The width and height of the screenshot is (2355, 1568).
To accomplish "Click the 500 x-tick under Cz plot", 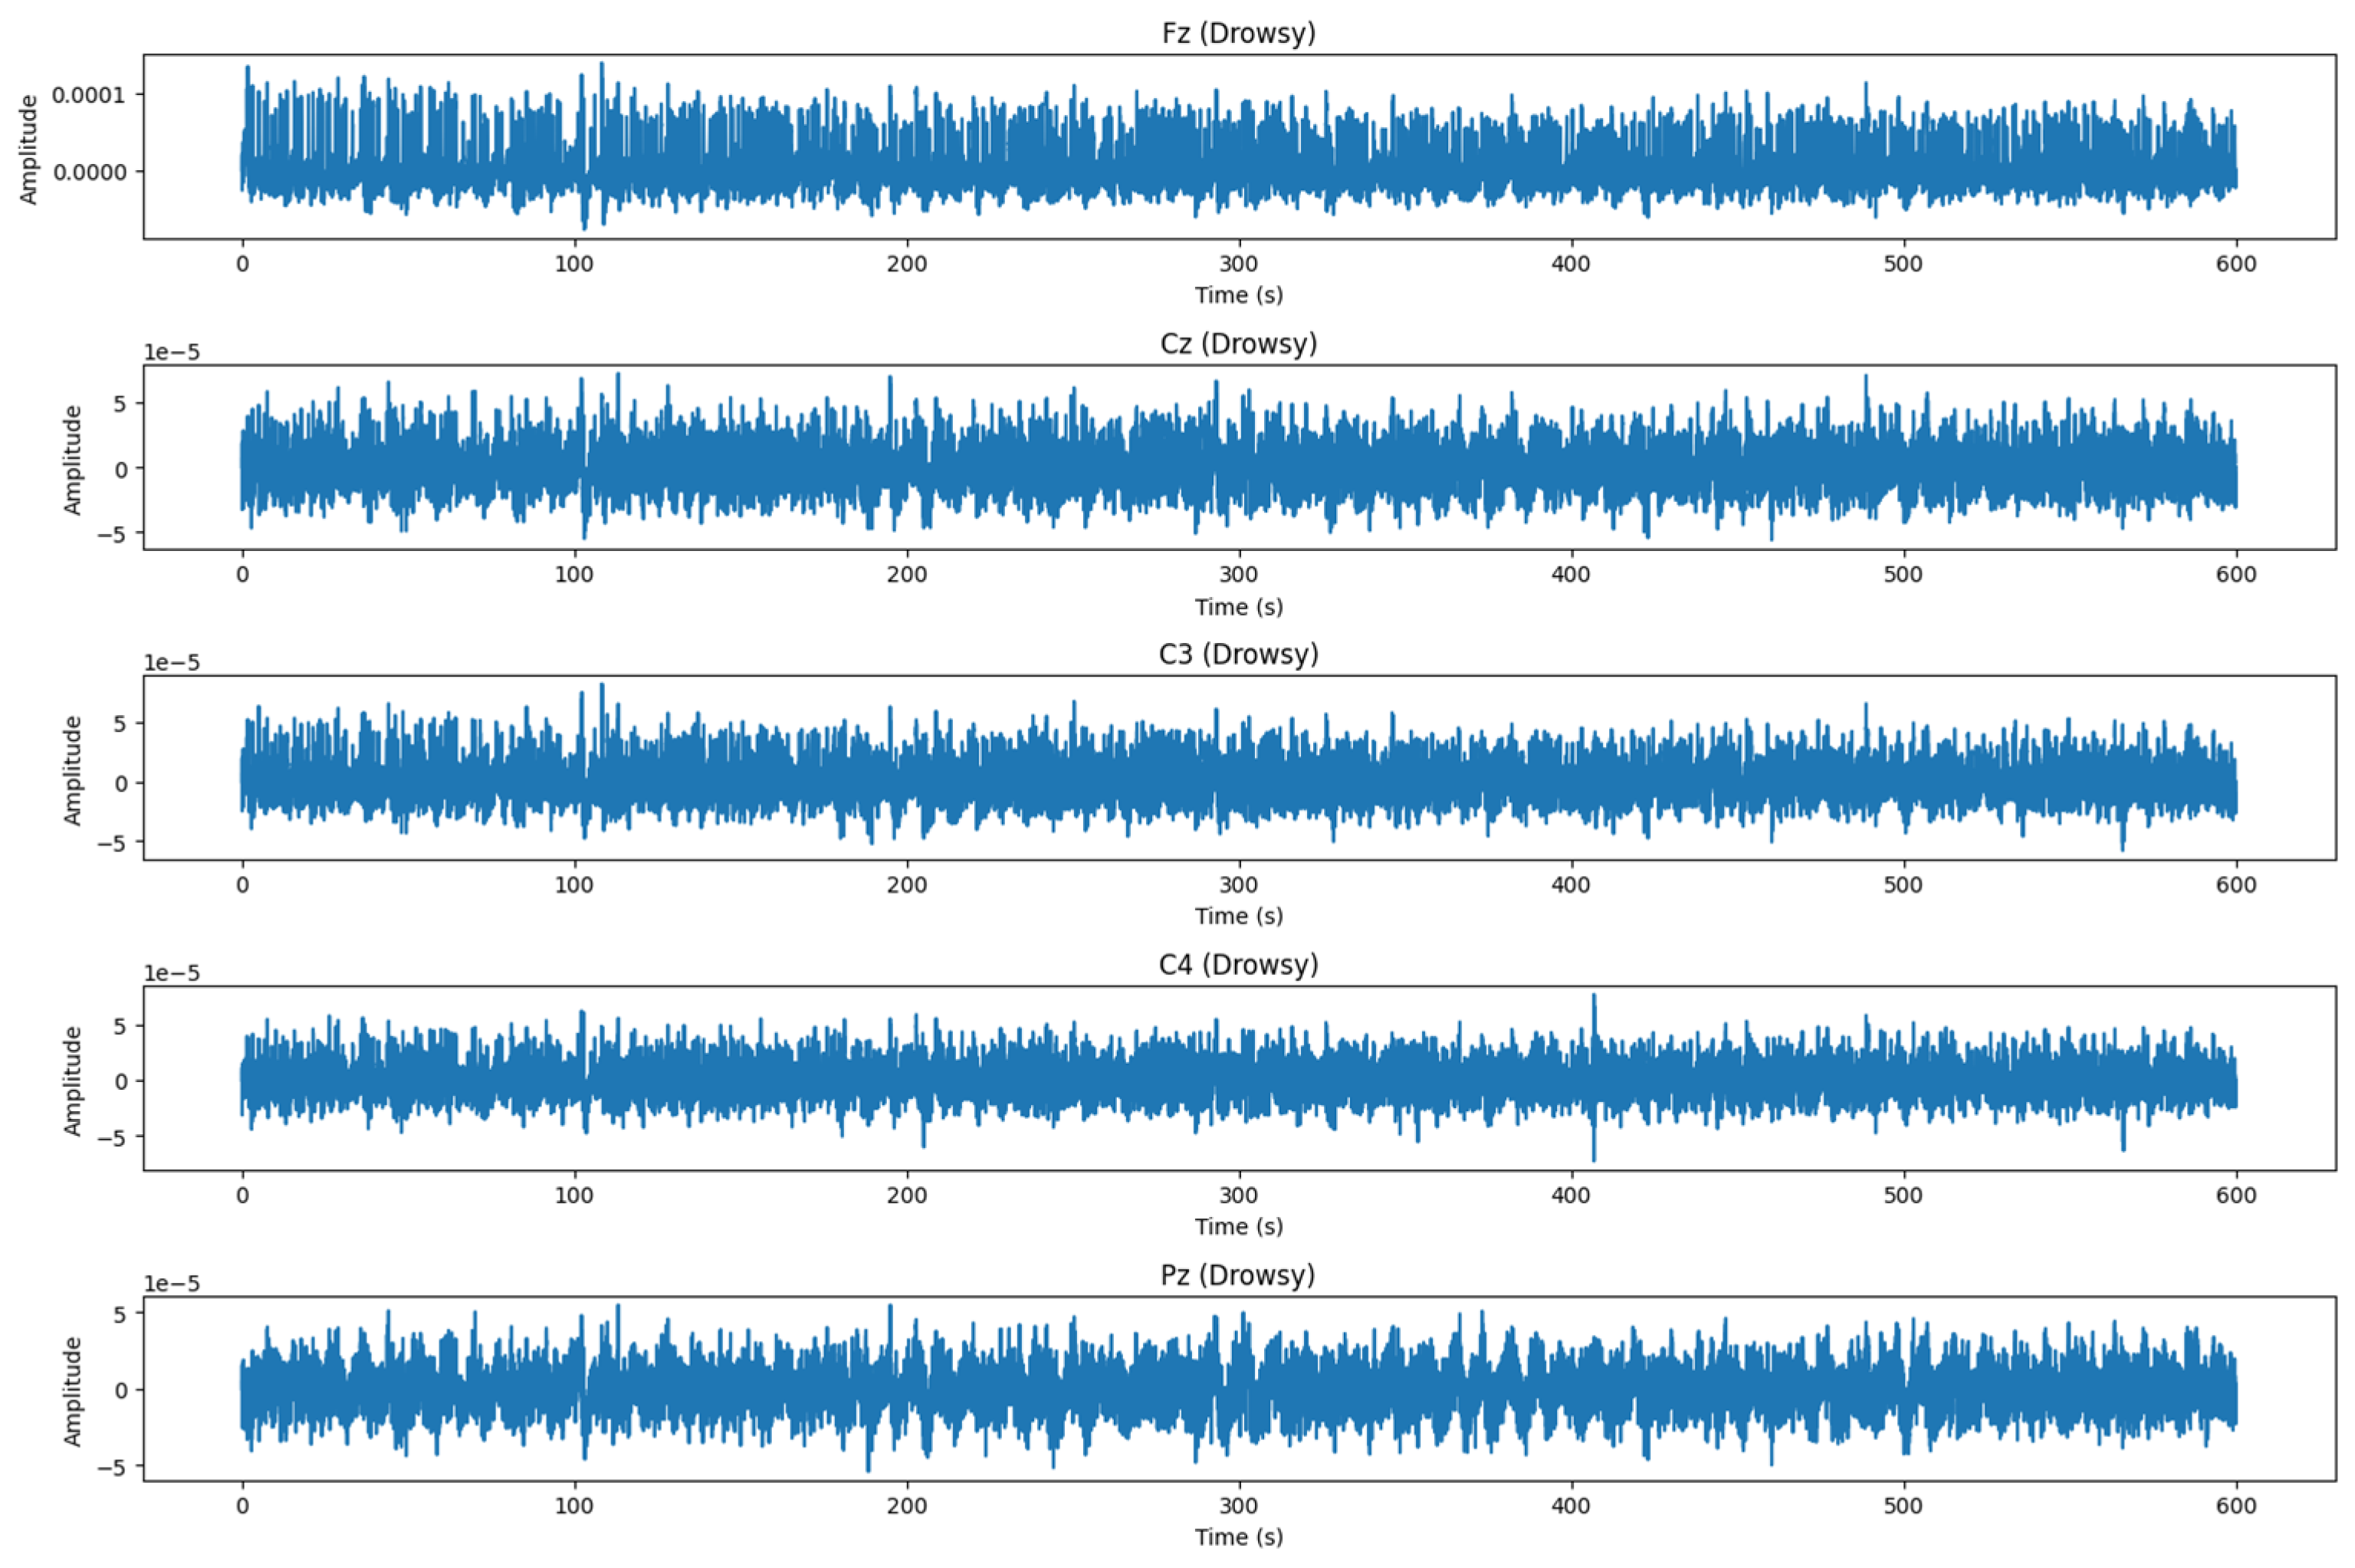I will (1903, 575).
